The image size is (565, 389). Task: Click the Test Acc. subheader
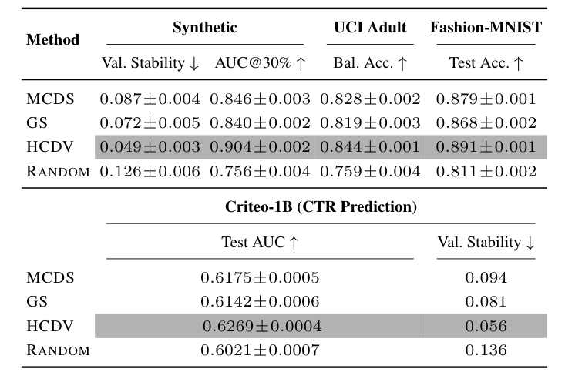point(486,64)
